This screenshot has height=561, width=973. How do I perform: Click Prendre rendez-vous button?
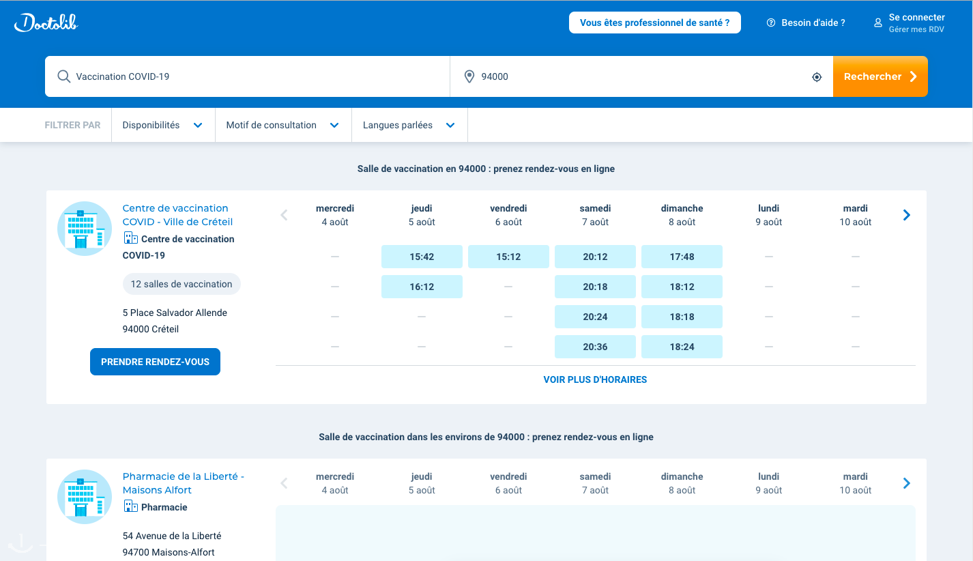click(155, 362)
